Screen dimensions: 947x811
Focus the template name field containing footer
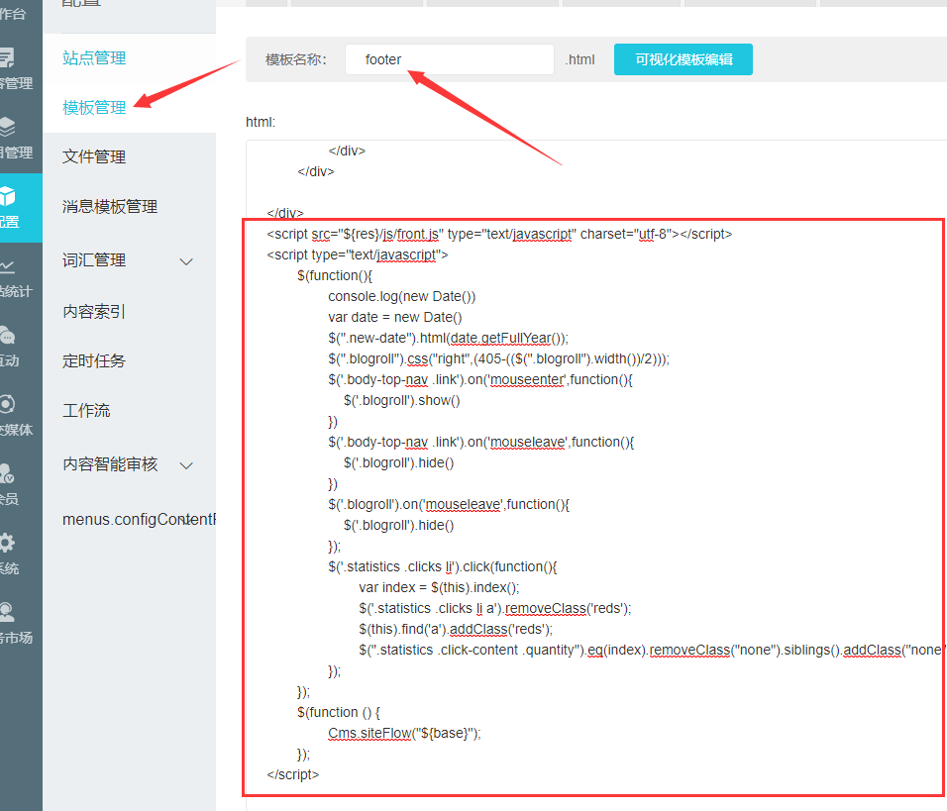click(x=450, y=59)
